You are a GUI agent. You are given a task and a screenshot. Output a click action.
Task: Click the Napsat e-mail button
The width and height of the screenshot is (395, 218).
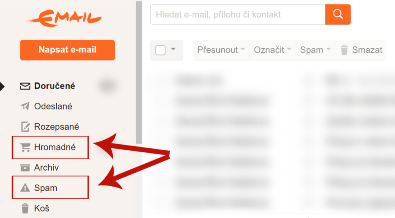(68, 50)
